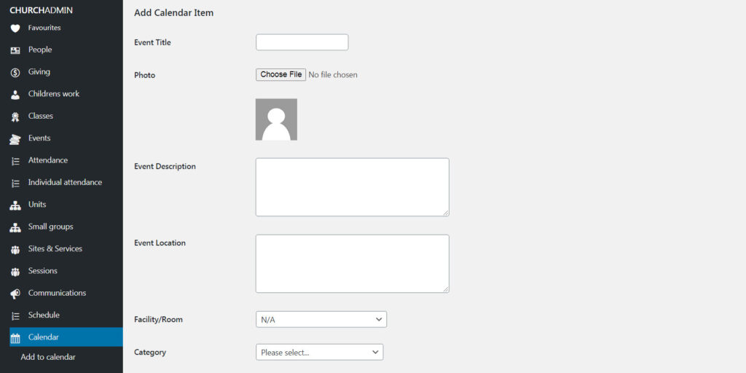Image resolution: width=746 pixels, height=373 pixels.
Task: Click inside the Event Location text area
Action: [x=352, y=263]
